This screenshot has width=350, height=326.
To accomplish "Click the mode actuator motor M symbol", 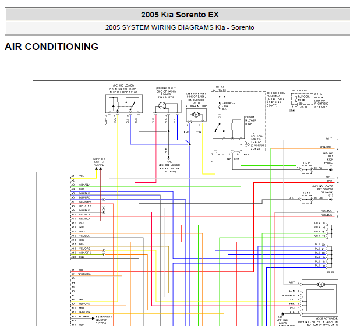I will [321, 285].
